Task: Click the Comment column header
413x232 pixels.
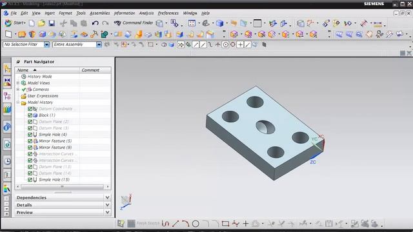Action: 95,70
